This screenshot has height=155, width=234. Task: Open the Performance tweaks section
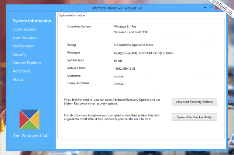click(24, 46)
